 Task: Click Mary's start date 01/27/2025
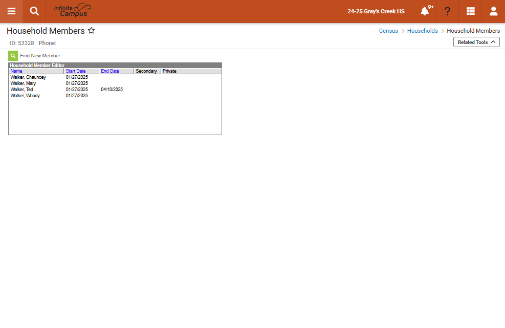point(77,83)
